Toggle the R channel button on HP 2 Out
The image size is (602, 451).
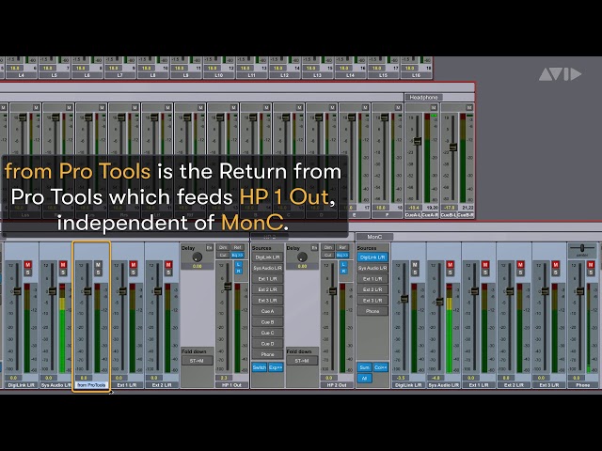[x=343, y=272]
